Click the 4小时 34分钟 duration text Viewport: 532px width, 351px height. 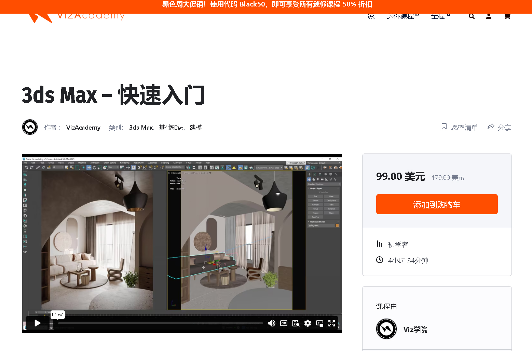click(x=408, y=261)
